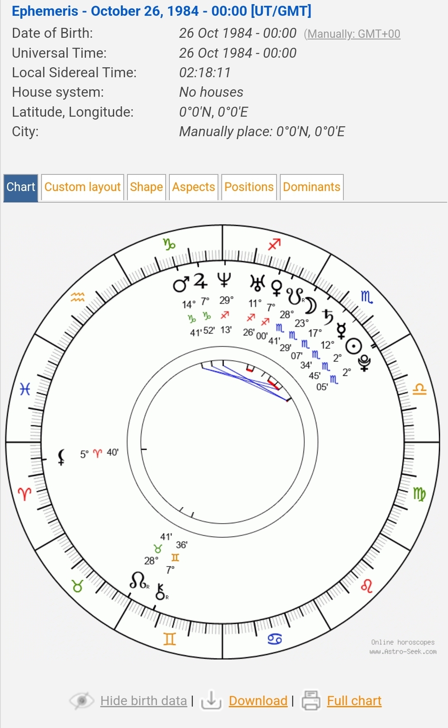Click the Download link

point(258,701)
